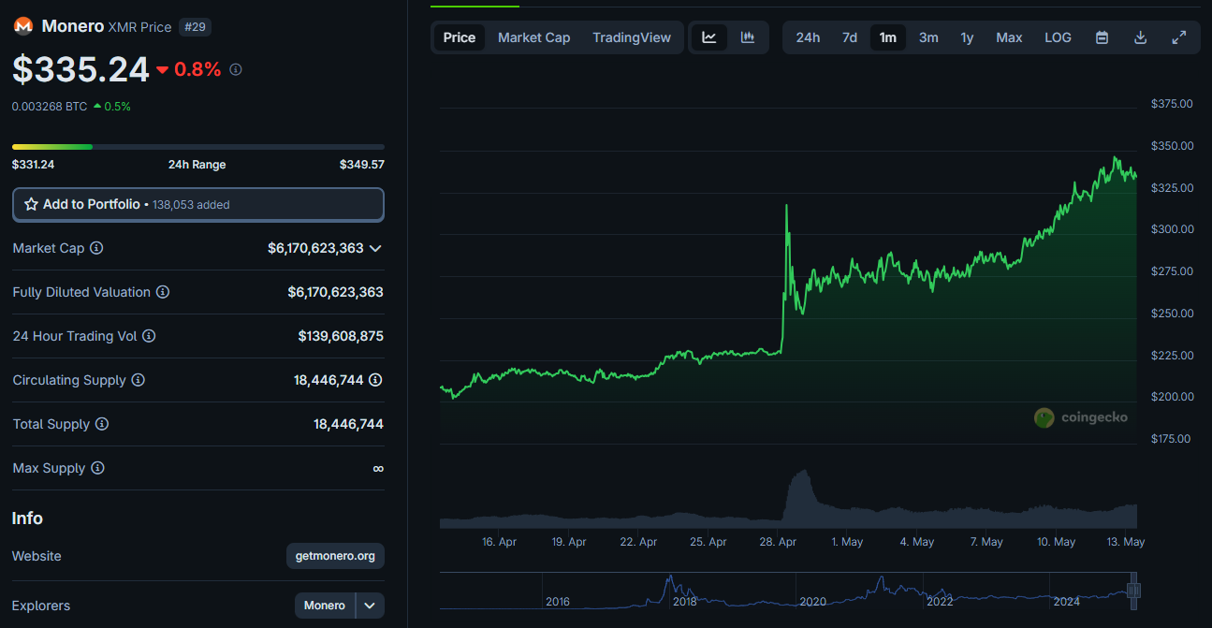Open Circulating Supply label info icon
The image size is (1212, 628).
coord(139,380)
